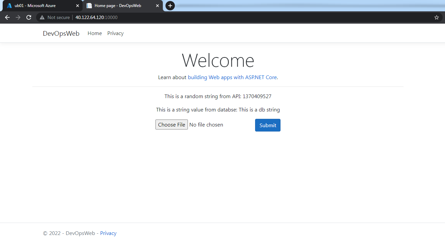
Task: Close the ub01 Microsoft Azure tab
Action: tap(78, 6)
